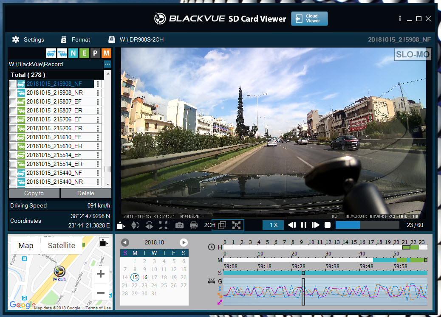The height and width of the screenshot is (317, 441).
Task: Open the options menu for 20181015_215908_NR
Action: click(98, 93)
